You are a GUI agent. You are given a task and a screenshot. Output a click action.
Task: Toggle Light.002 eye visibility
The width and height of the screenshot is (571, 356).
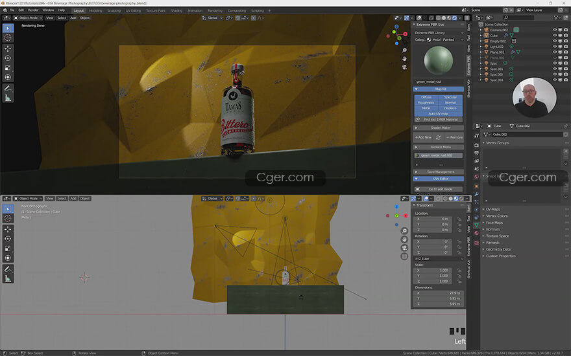(555, 47)
